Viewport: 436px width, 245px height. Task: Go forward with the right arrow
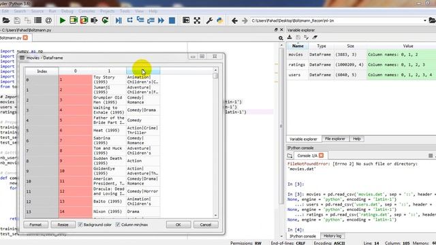[x=245, y=20]
